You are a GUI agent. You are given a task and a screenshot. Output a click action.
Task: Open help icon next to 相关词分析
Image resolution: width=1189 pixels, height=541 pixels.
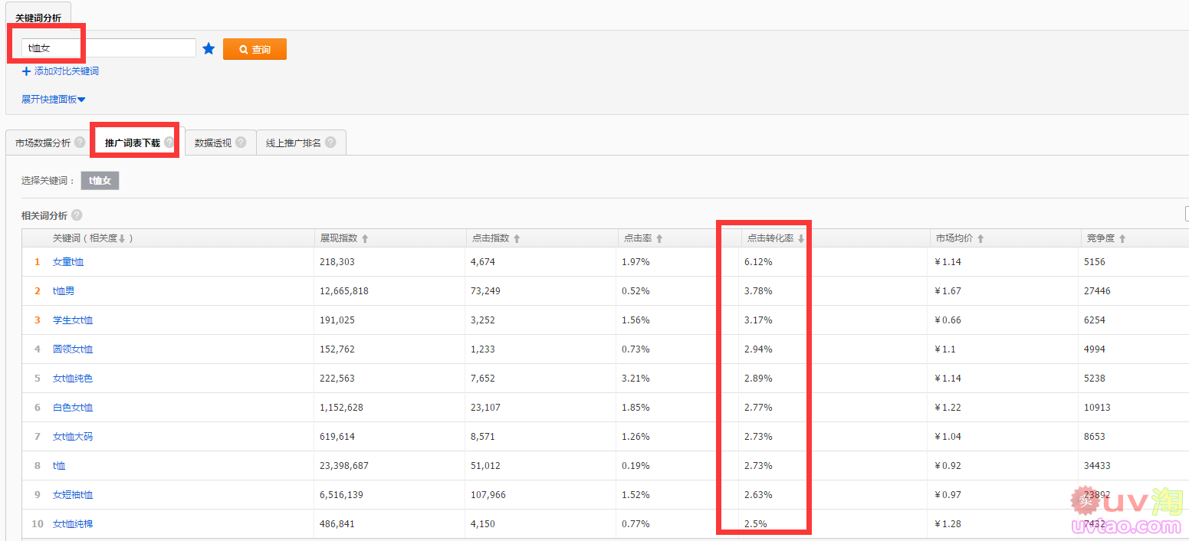77,215
